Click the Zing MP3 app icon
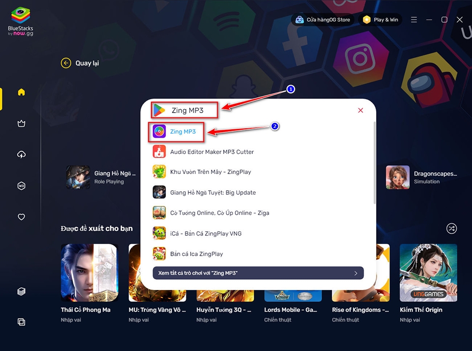This screenshot has height=351, width=472. point(159,132)
